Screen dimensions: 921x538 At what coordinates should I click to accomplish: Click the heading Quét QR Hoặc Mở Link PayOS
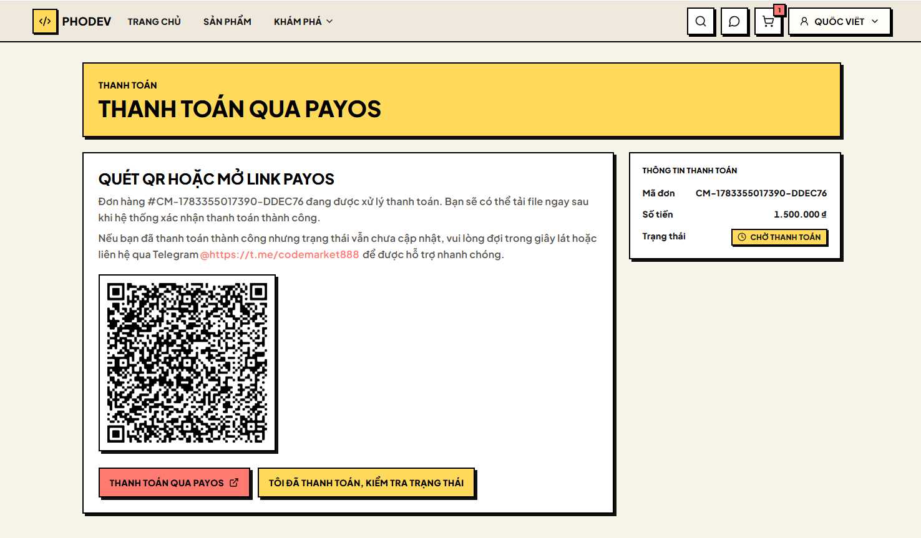(x=217, y=179)
